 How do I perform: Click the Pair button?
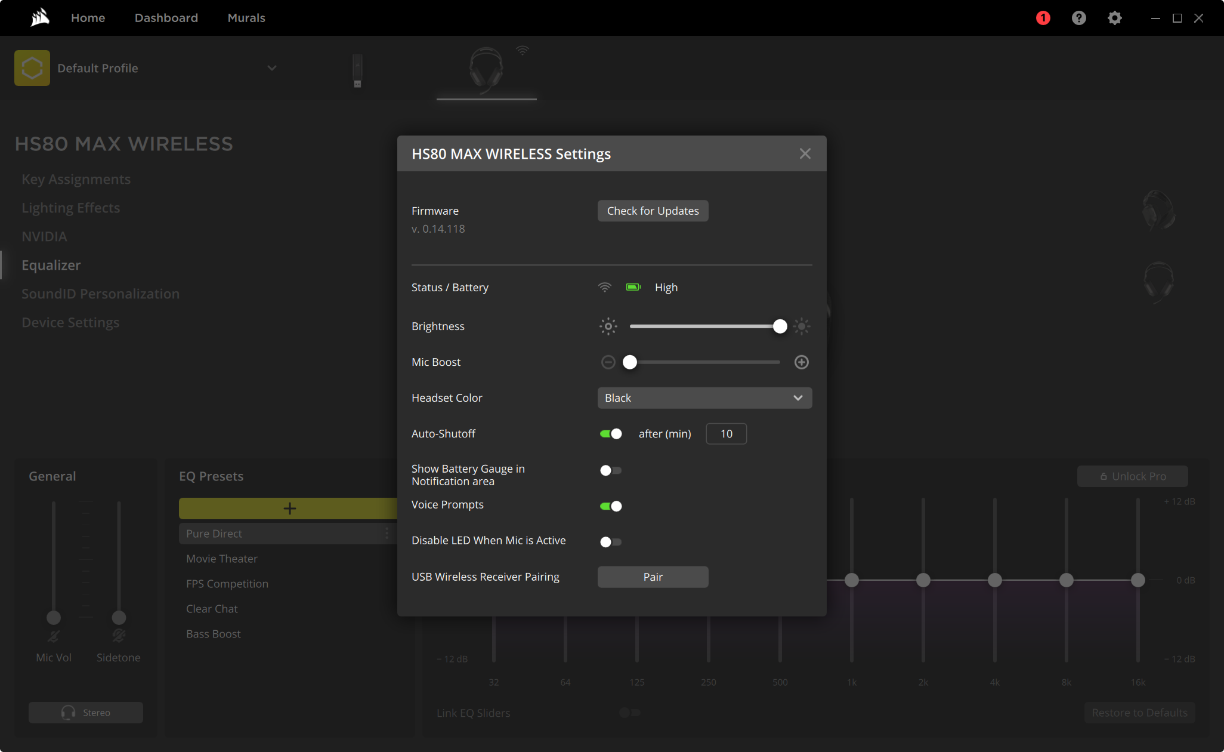(x=653, y=577)
